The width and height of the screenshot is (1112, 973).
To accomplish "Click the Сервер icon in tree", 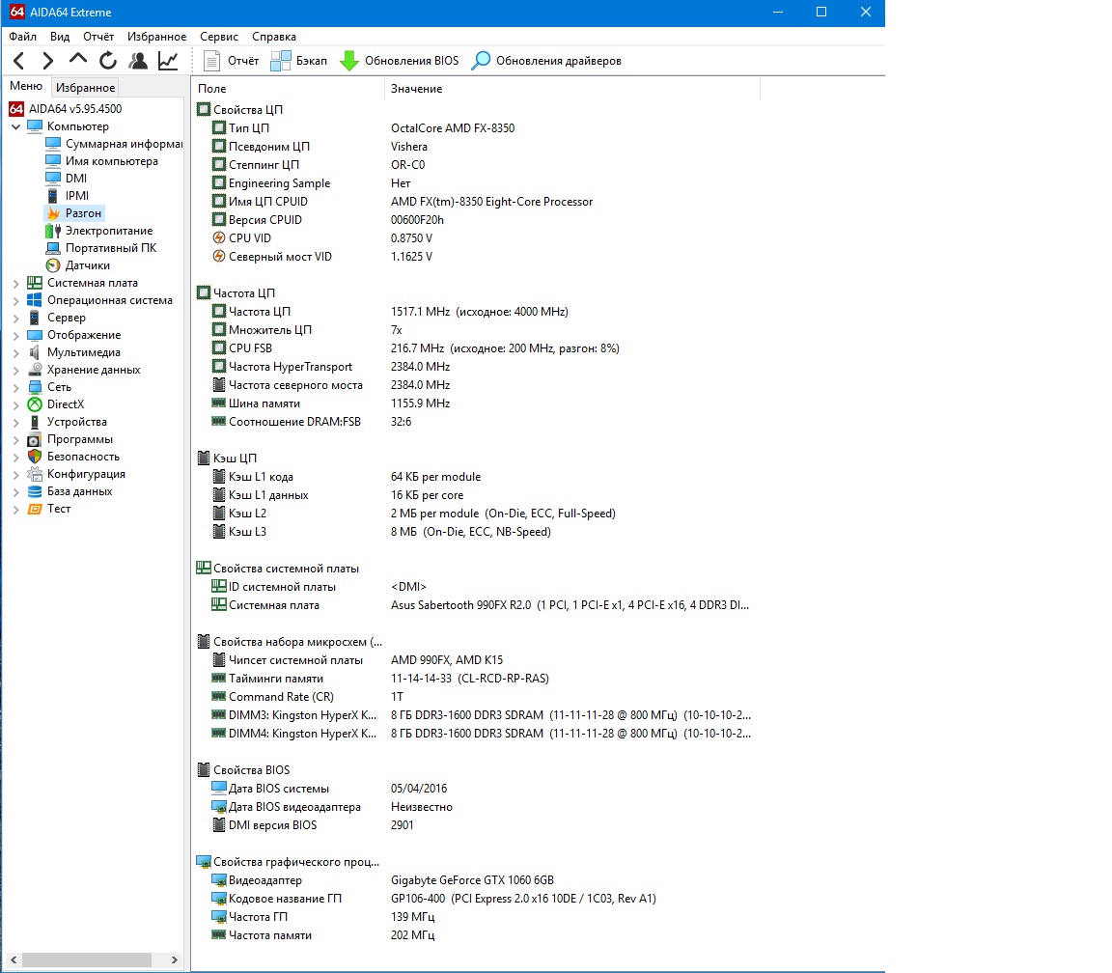I will [x=35, y=317].
